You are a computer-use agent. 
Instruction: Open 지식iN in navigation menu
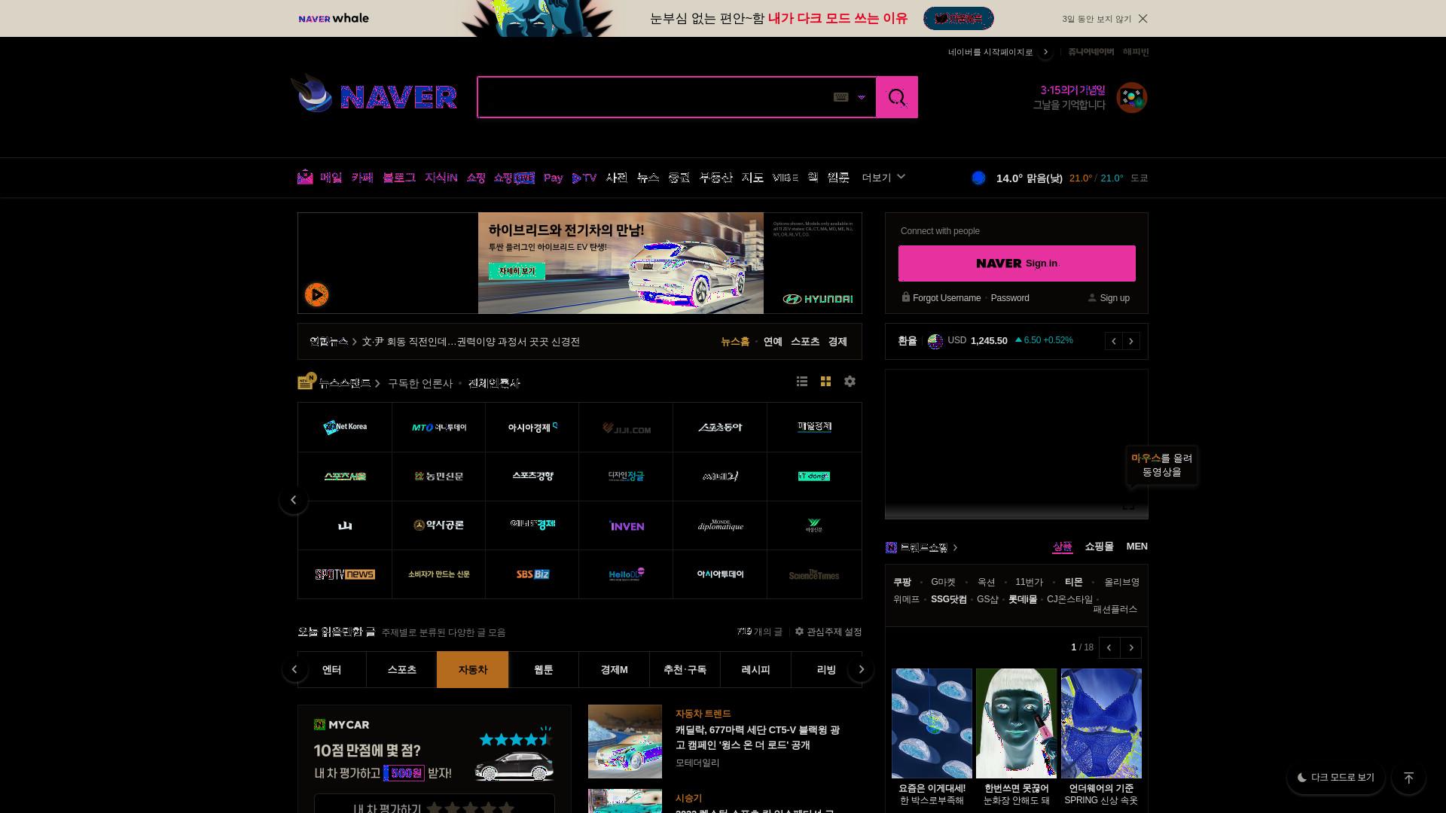441,178
